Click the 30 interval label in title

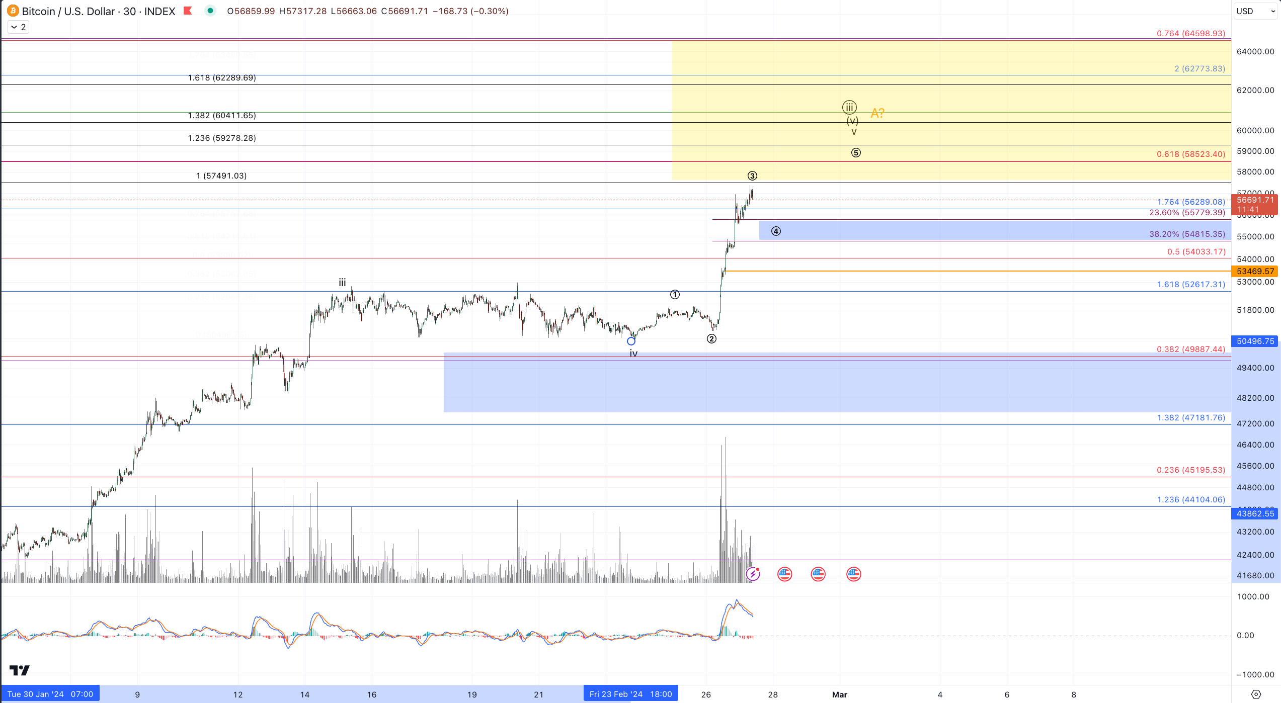(129, 11)
